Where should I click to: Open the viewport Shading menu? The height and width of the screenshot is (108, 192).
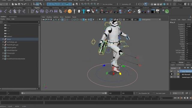click(x=49, y=17)
